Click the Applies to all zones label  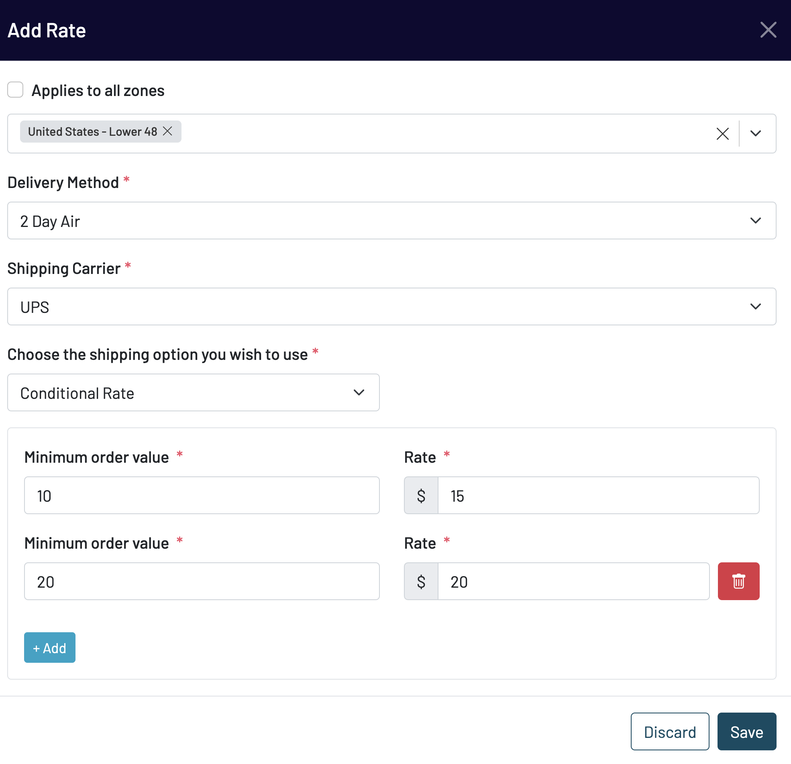click(98, 90)
